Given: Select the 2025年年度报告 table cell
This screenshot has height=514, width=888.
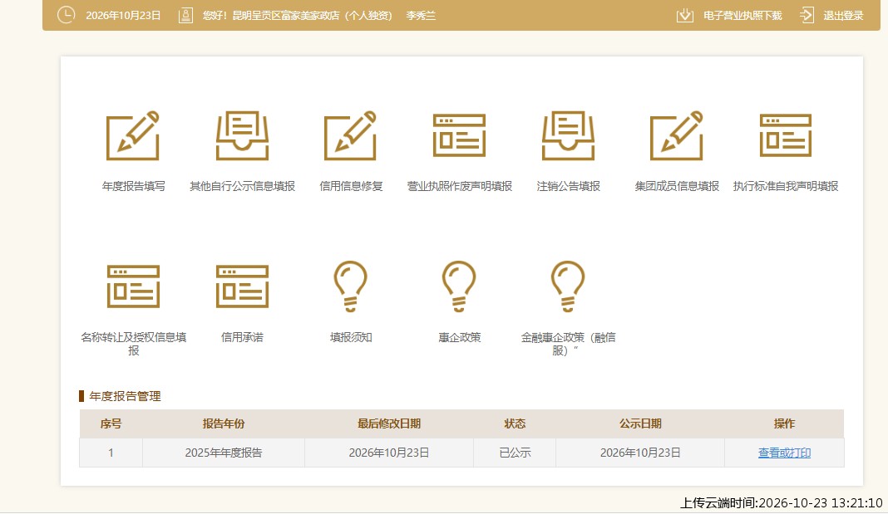Looking at the screenshot, I should click(224, 453).
